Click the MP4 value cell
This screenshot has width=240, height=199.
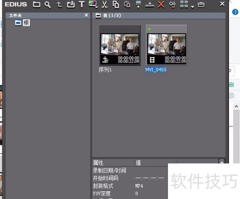139,186
